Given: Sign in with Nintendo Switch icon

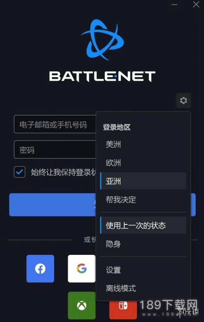Looking at the screenshot, I should point(123,310).
